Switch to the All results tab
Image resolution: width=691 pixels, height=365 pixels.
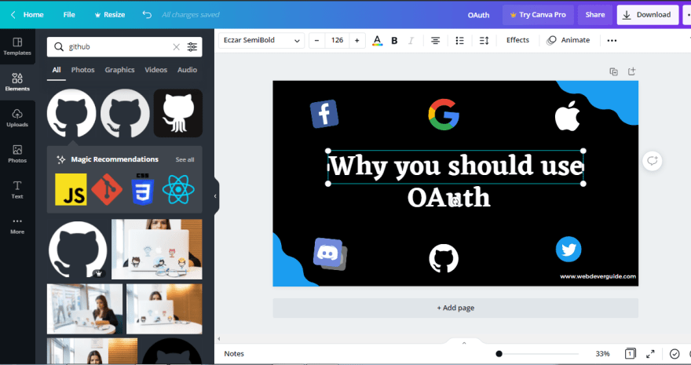(x=57, y=70)
